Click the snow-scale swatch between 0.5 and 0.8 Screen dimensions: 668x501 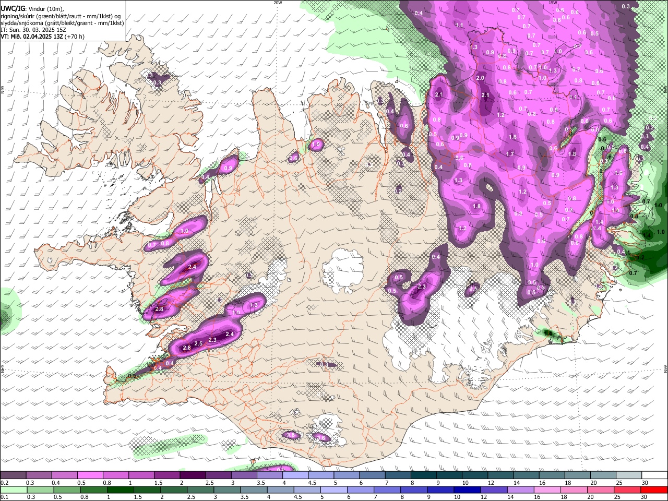[x=90, y=475]
